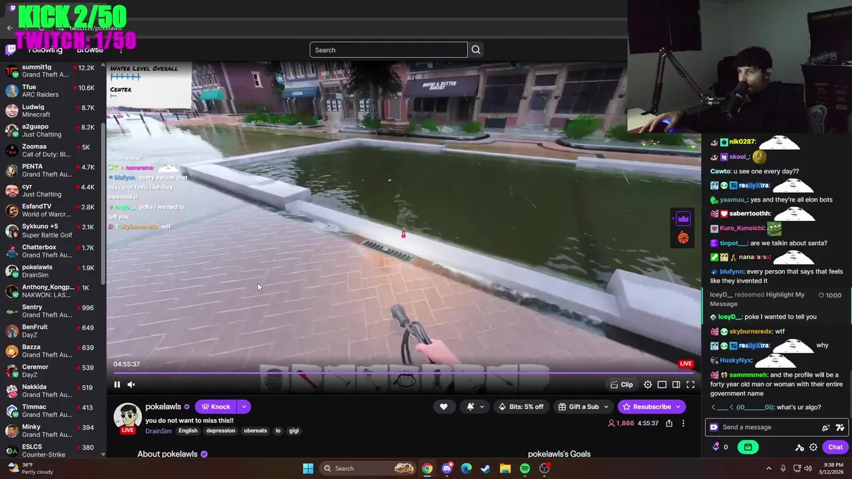The image size is (852, 479).
Task: Open Discord from taskbar
Action: coord(447,468)
